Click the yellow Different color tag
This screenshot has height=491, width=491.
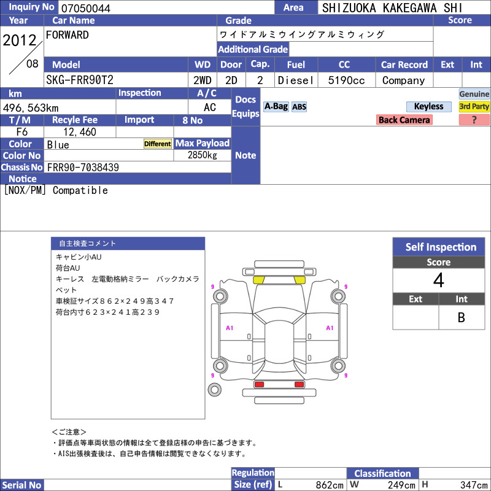[158, 144]
